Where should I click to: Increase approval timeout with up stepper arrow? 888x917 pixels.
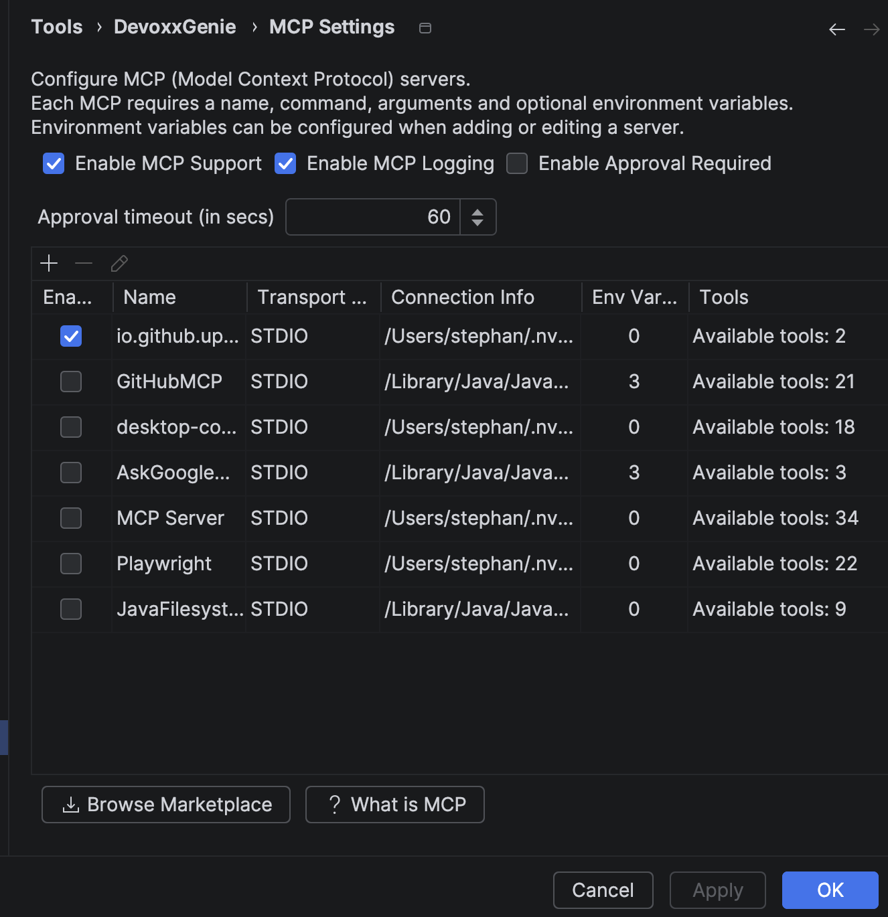coord(477,212)
